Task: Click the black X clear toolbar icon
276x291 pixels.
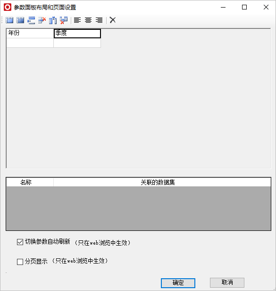Action: coord(113,20)
